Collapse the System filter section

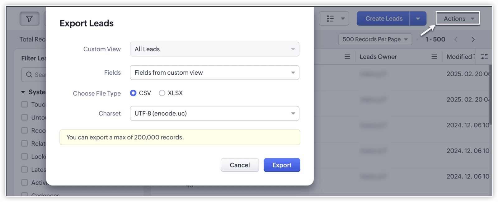point(23,92)
